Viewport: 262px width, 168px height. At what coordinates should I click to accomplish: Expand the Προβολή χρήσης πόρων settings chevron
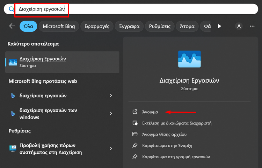coord(111,148)
